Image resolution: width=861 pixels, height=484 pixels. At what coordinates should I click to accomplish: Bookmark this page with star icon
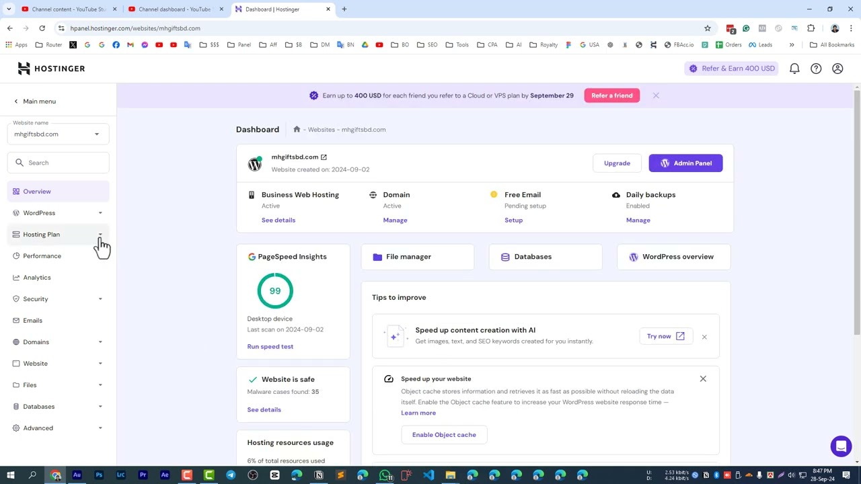(708, 28)
